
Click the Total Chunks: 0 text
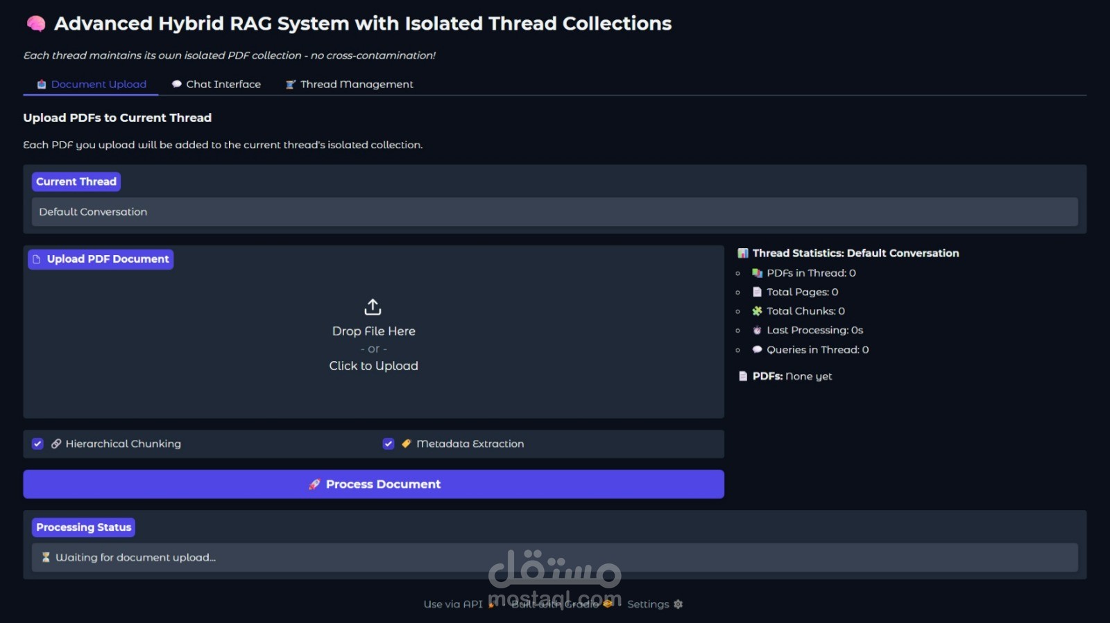[805, 311]
